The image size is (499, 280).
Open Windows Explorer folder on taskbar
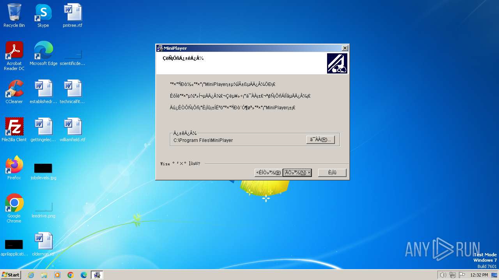44,275
